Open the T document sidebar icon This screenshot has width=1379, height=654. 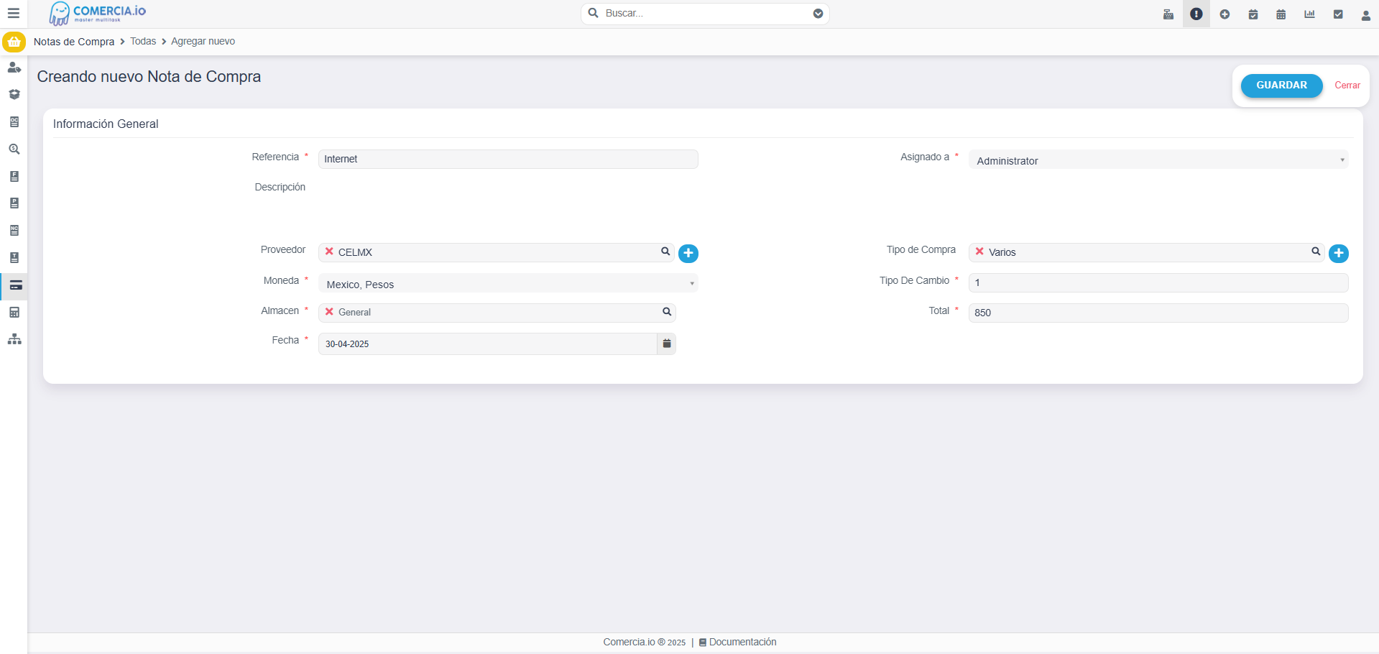(x=14, y=258)
